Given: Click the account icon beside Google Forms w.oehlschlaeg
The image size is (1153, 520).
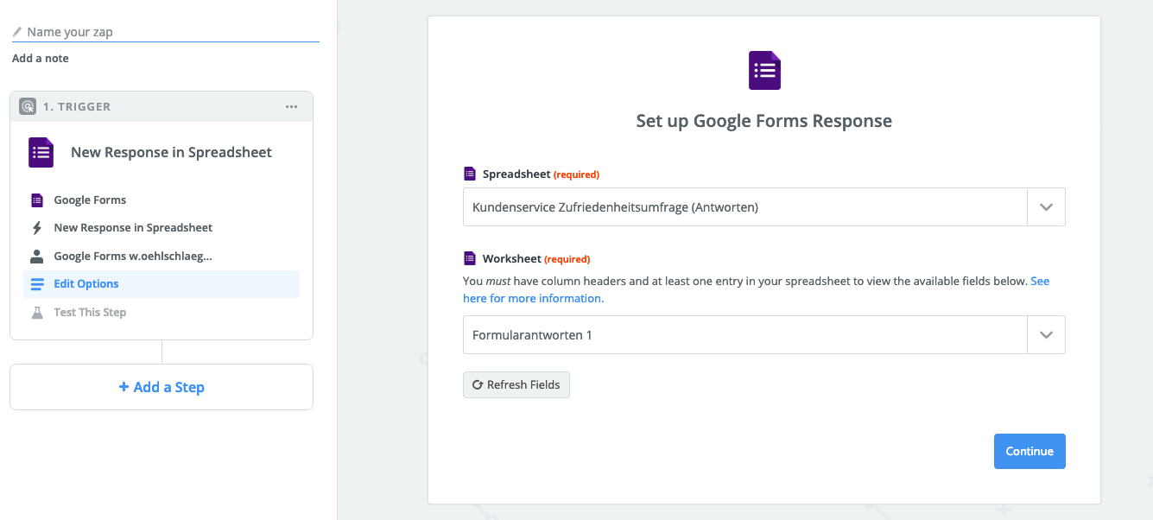Looking at the screenshot, I should [35, 255].
